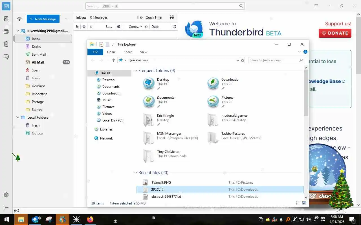Open the Calendar icon in Thunderbird sidebar
Screen dimensions: 361x225
click(6, 31)
